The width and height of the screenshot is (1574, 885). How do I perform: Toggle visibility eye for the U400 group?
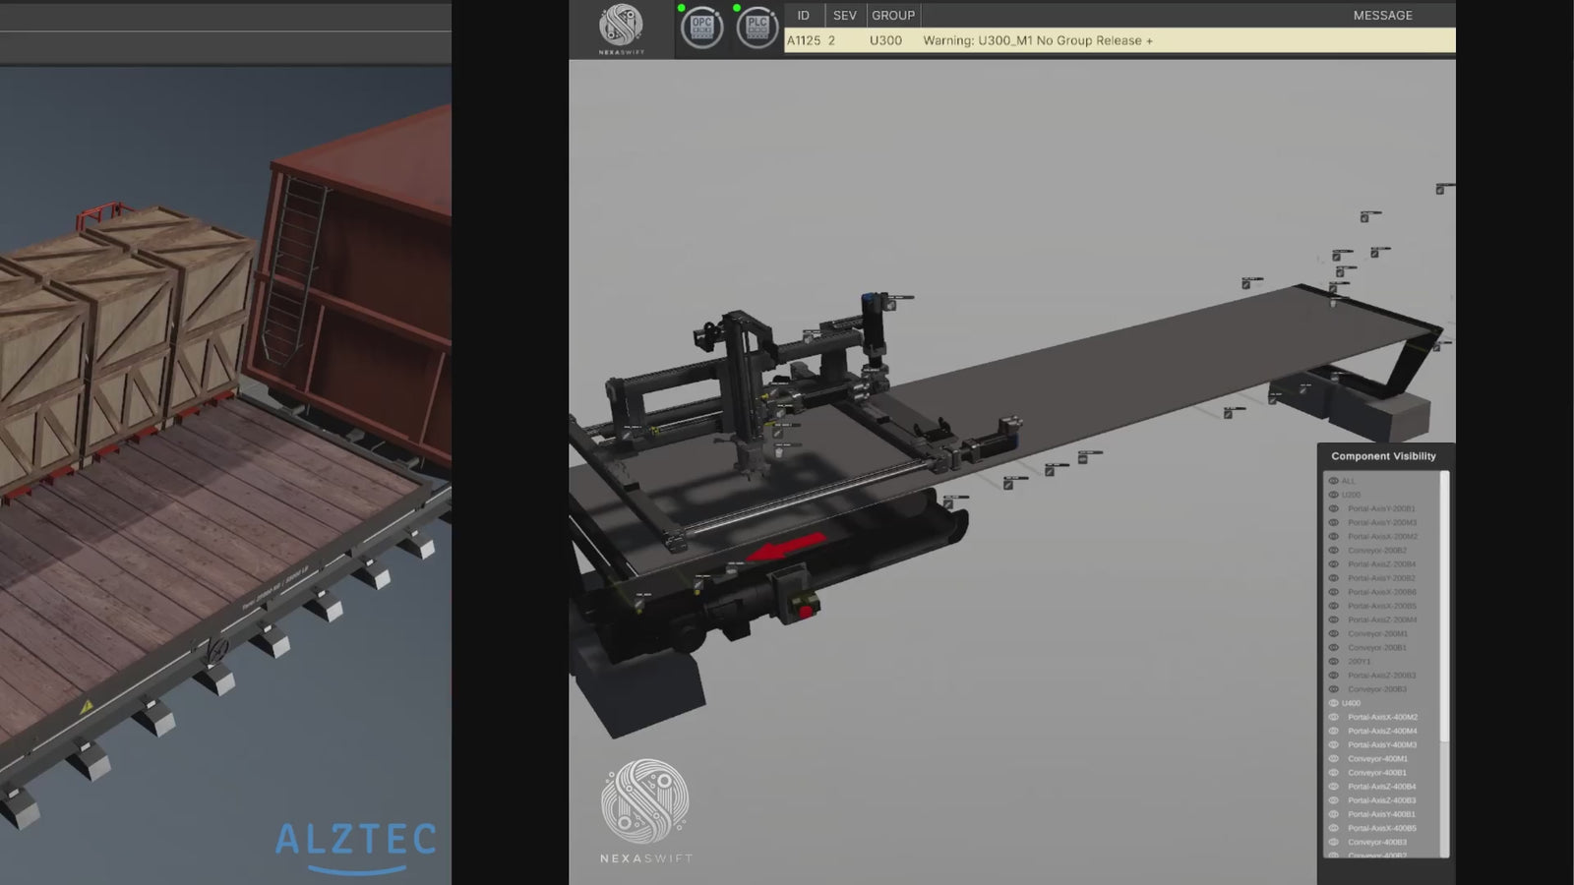pos(1334,703)
